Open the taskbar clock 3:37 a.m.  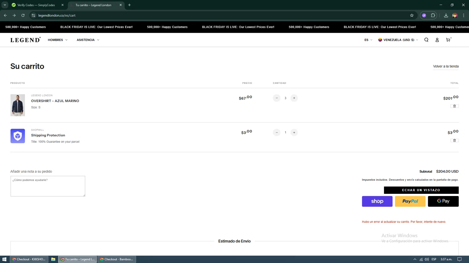pyautogui.click(x=446, y=259)
